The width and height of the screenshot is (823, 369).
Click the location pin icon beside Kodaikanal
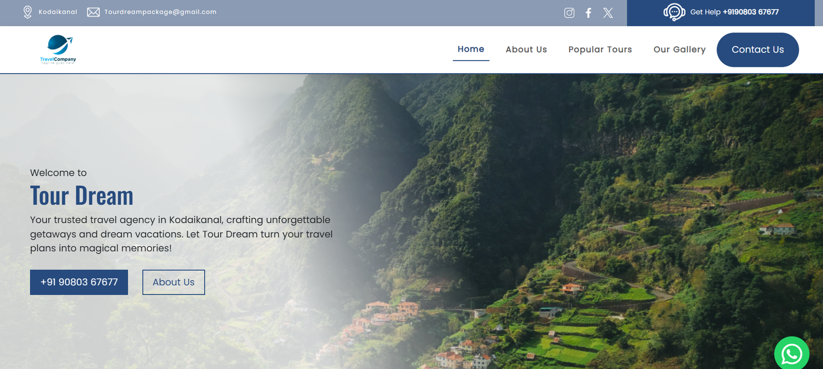[x=28, y=12]
